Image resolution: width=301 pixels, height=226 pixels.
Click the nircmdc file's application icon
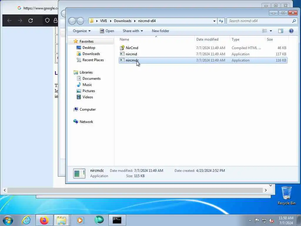(x=122, y=60)
